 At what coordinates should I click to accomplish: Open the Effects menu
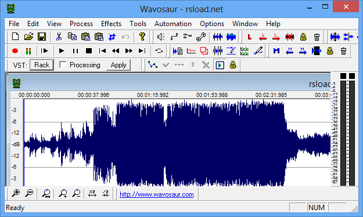click(111, 24)
